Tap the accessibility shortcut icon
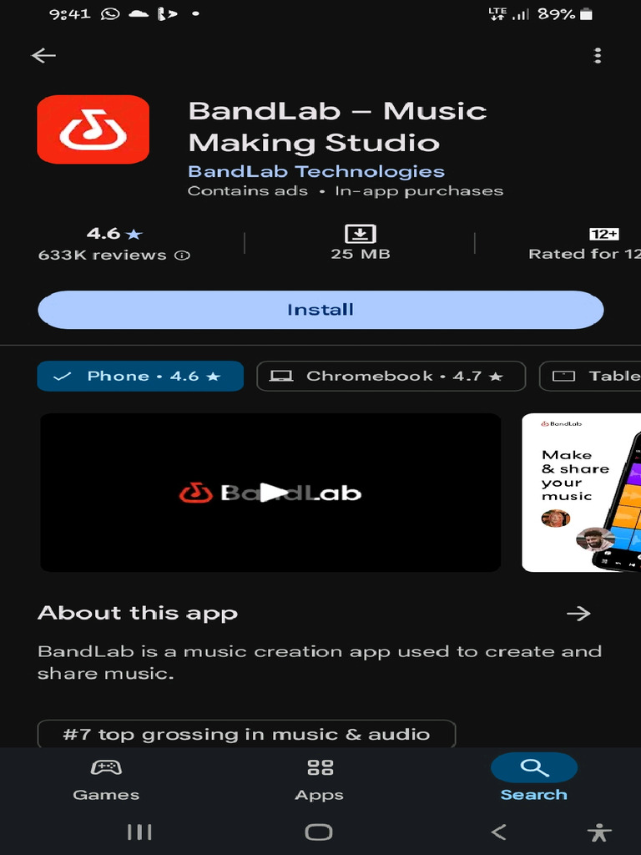Viewport: 641px width, 855px height. (599, 832)
